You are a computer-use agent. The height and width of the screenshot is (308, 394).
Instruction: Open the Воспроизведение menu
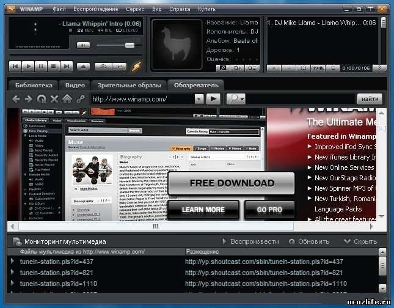96,9
